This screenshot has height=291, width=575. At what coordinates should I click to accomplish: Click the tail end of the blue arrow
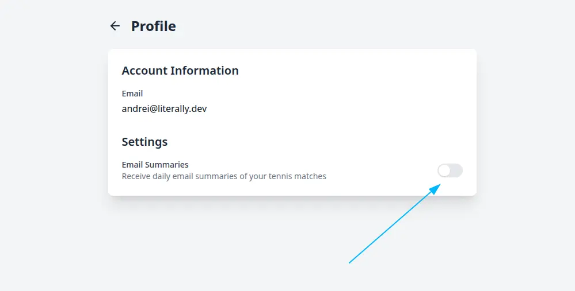[x=351, y=262]
